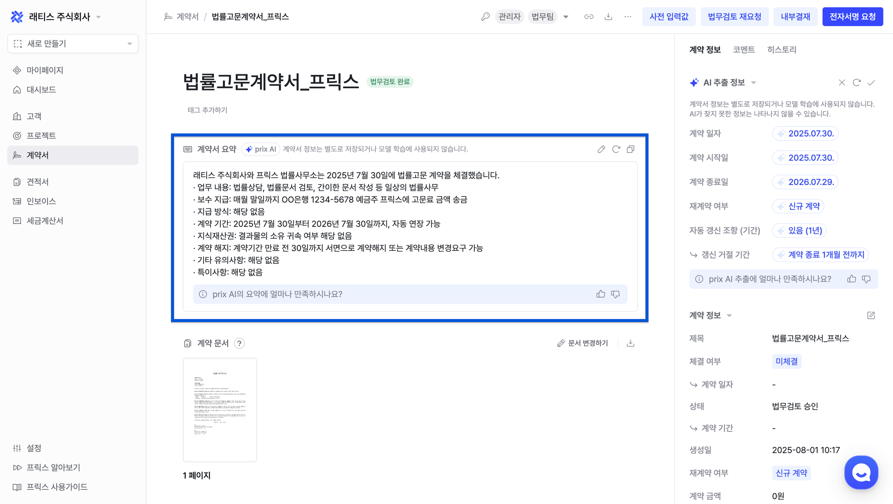Give thumbs up to prix AI extraction

(851, 279)
